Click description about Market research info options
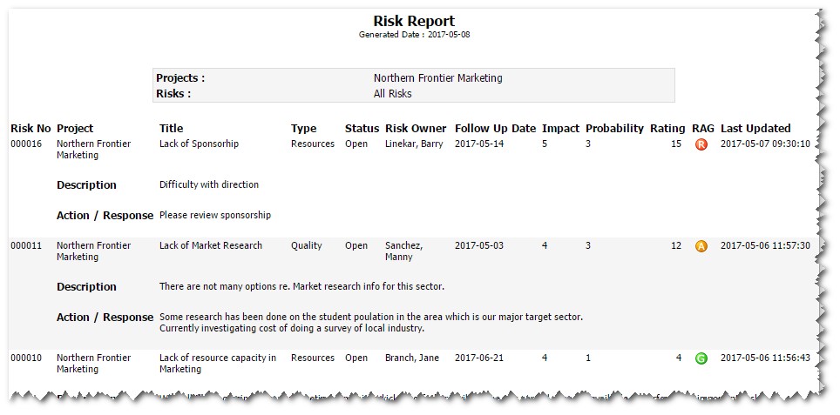Viewport: 840px width, 415px height. [x=301, y=286]
